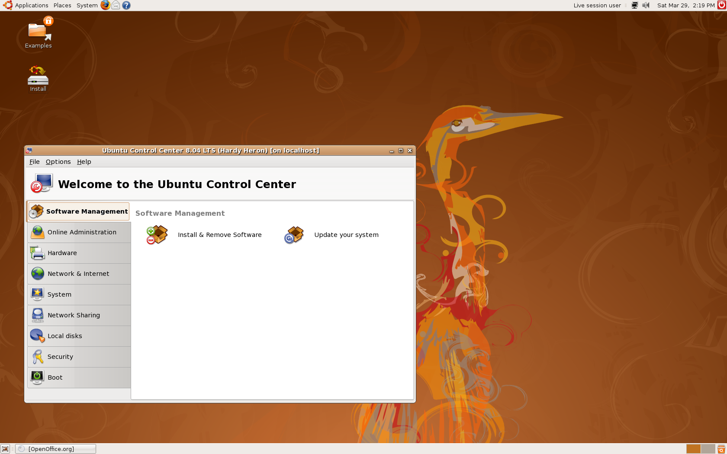Screen dimensions: 727x454
Task: Click the trash icon in bottom panel
Action: click(x=721, y=449)
